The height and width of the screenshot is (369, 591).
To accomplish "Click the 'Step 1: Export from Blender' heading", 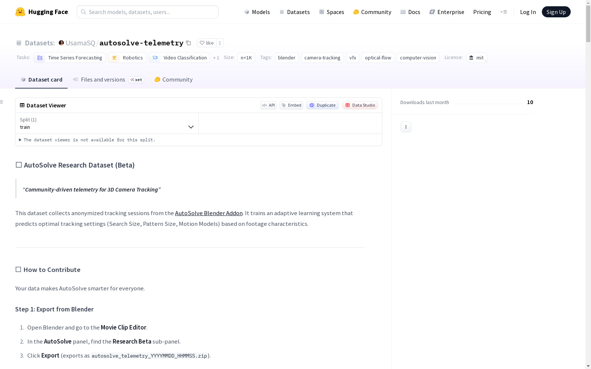I will (x=54, y=309).
